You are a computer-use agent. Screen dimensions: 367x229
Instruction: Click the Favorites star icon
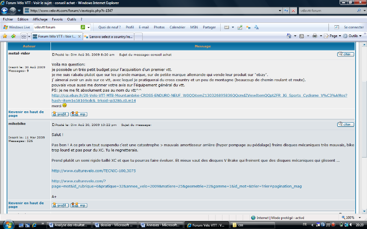[5, 36]
